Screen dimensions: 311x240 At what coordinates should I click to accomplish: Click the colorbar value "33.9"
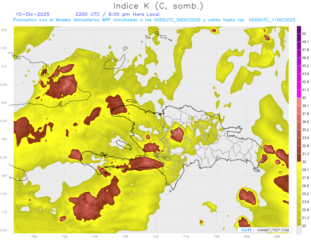point(306,138)
